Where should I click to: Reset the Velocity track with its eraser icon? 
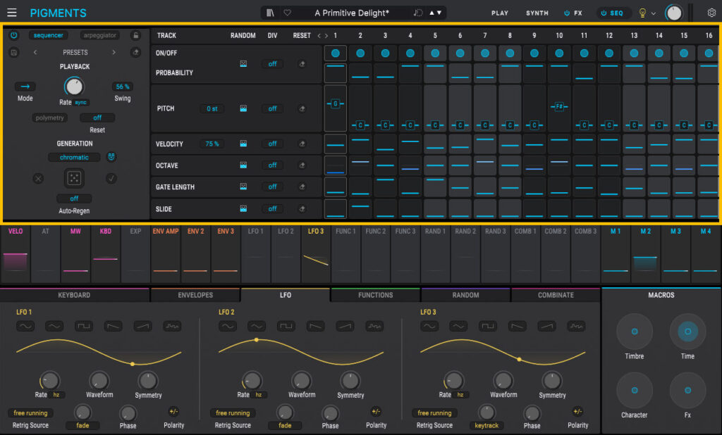tap(302, 144)
